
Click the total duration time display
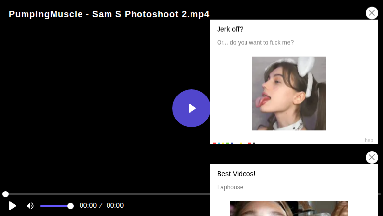[x=115, y=206]
